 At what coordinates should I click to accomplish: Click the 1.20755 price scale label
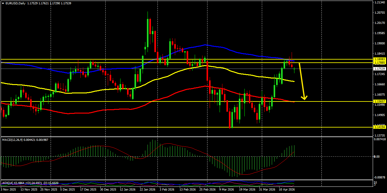pyautogui.click(x=380, y=13)
